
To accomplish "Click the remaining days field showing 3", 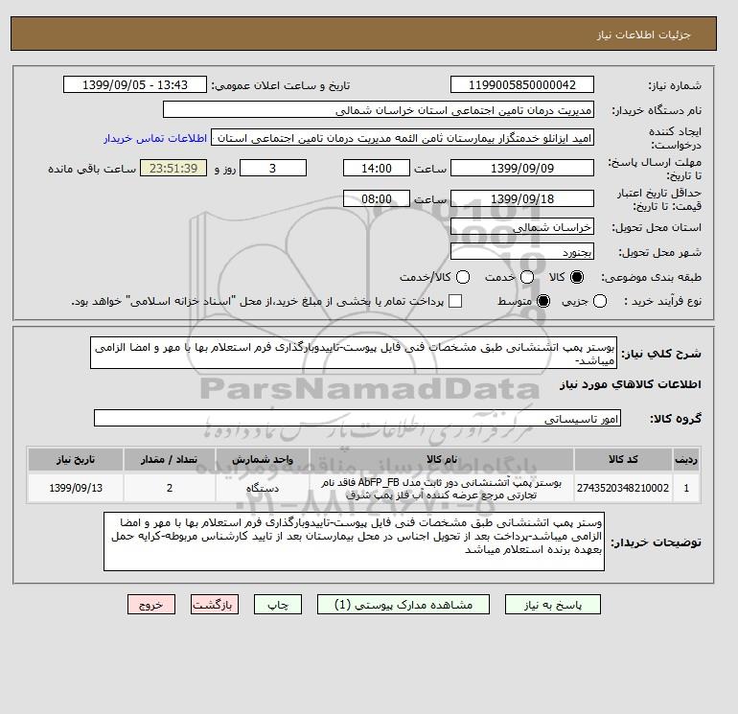I will [273, 168].
